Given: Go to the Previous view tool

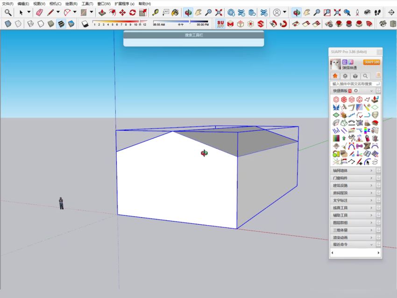Looking at the screenshot, I should (x=347, y=13).
